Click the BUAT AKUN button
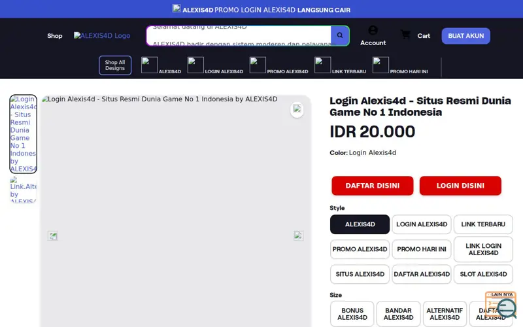Image resolution: width=523 pixels, height=327 pixels. point(465,36)
